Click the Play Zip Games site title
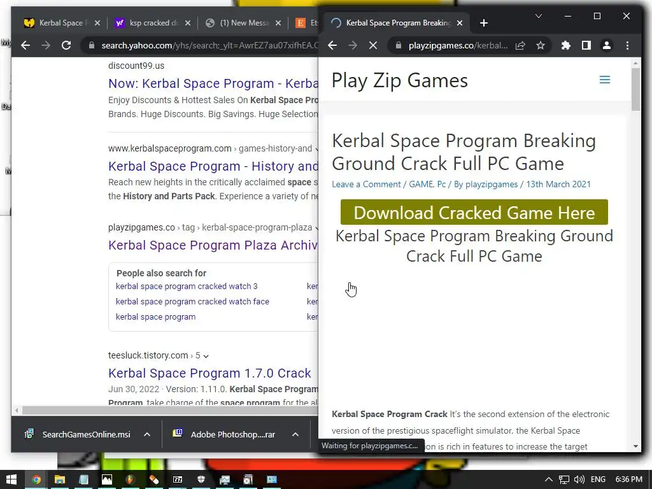The image size is (652, 489). pyautogui.click(x=400, y=80)
